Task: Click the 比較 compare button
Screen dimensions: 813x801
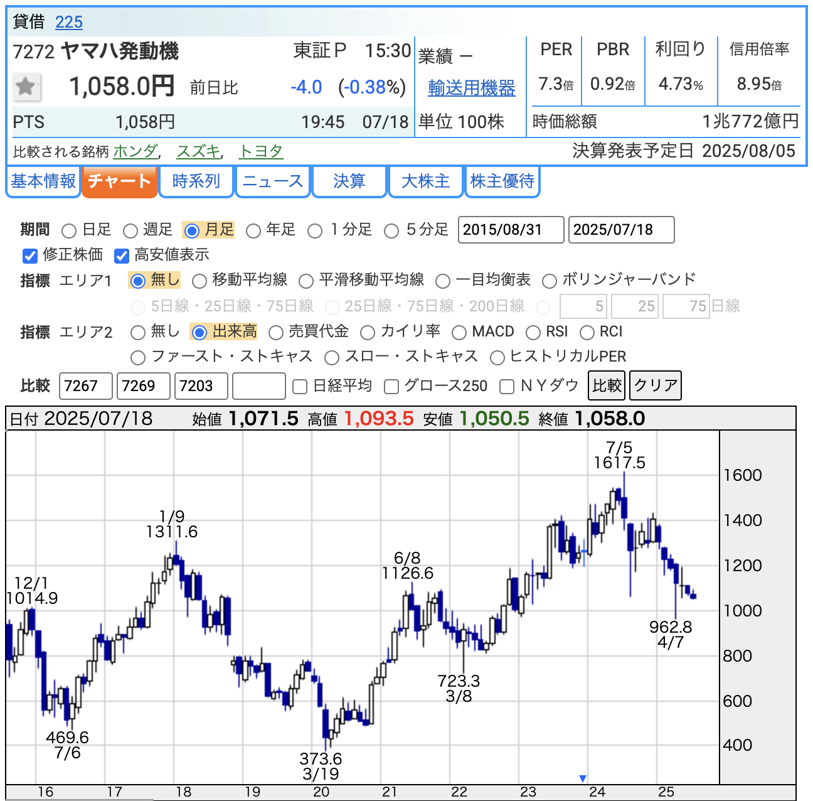Action: coord(607,385)
